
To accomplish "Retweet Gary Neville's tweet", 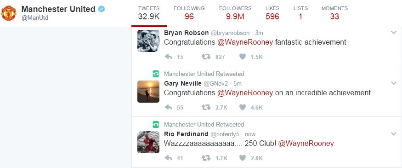I will 206,107.
